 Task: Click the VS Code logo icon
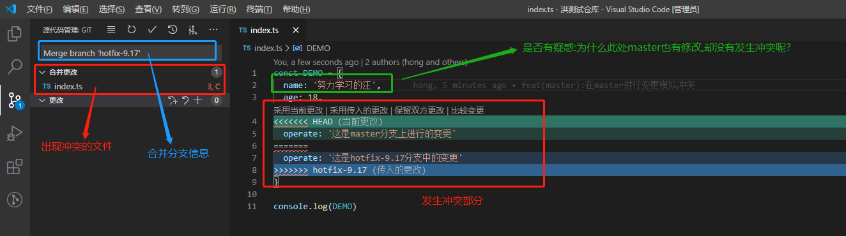click(11, 9)
